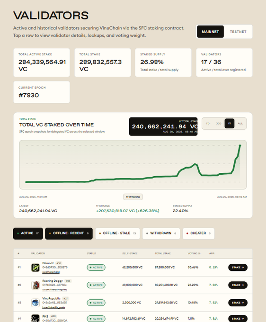Click the 1Y WINDOW badge below chart
266x322 pixels.
click(x=133, y=197)
